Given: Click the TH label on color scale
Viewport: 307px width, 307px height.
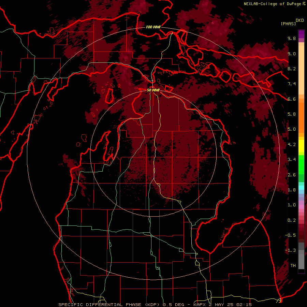Looking at the screenshot, I should 293,266.
